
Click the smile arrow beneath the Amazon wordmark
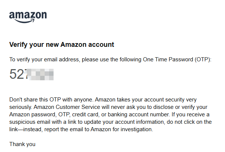click(25, 21)
